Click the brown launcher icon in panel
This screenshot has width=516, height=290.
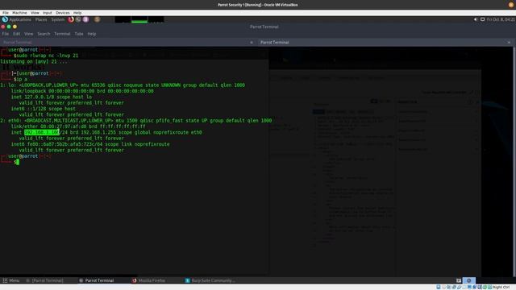(97, 19)
